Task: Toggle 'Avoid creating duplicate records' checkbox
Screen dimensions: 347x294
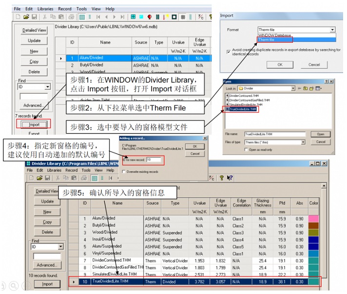Action: pyautogui.click(x=229, y=52)
